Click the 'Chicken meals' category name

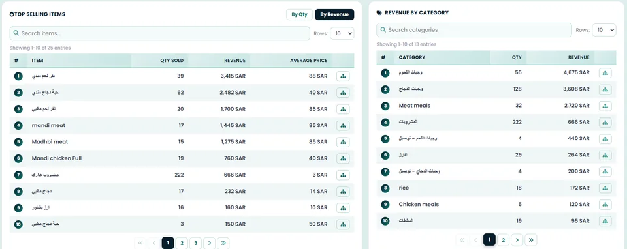[419, 204]
